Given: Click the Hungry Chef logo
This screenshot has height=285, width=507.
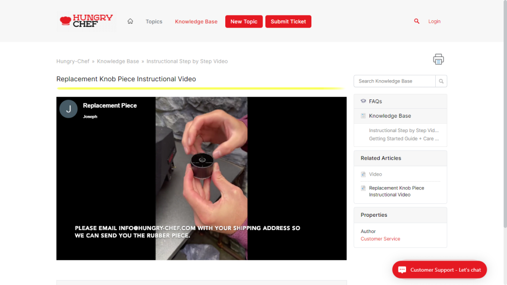Looking at the screenshot, I should coord(86,21).
